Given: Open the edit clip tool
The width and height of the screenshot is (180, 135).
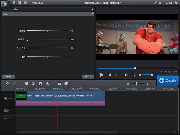Looking at the screenshot, I should [27, 84].
